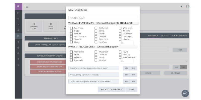Expand the Create Tracking Link panel
Image resolution: width=201 pixels, height=100 pixels.
coord(47,45)
